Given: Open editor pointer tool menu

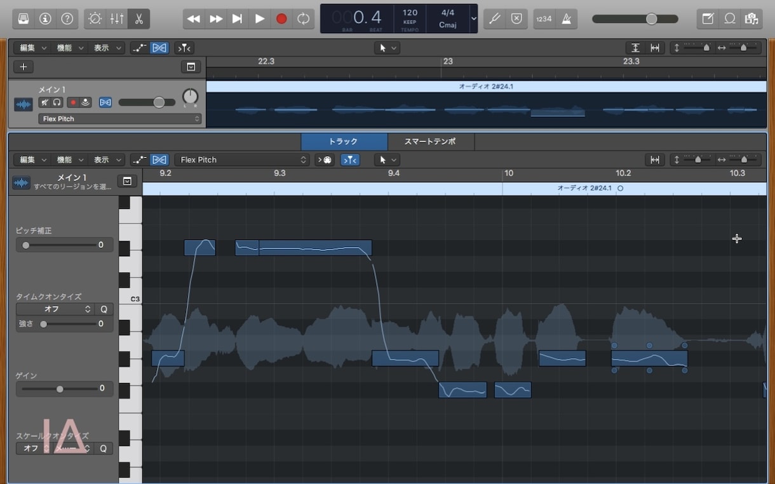Looking at the screenshot, I should point(387,160).
